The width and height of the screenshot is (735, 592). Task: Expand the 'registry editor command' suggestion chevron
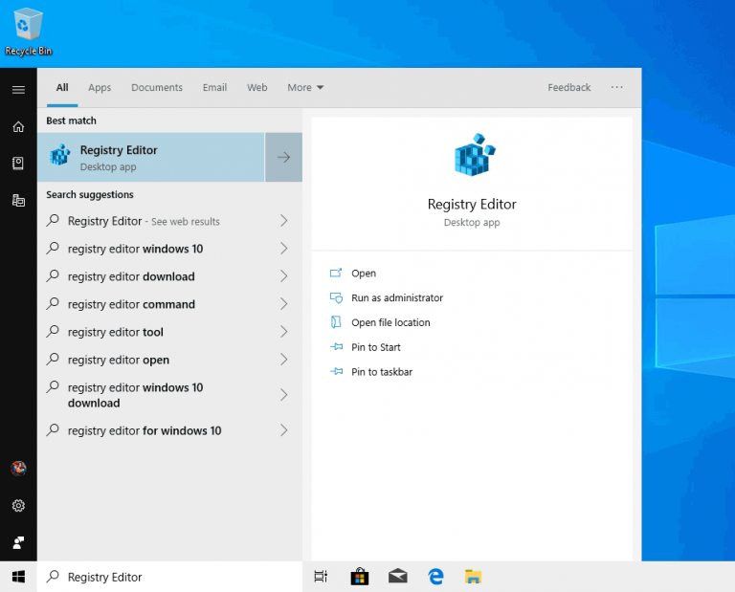[x=283, y=304]
